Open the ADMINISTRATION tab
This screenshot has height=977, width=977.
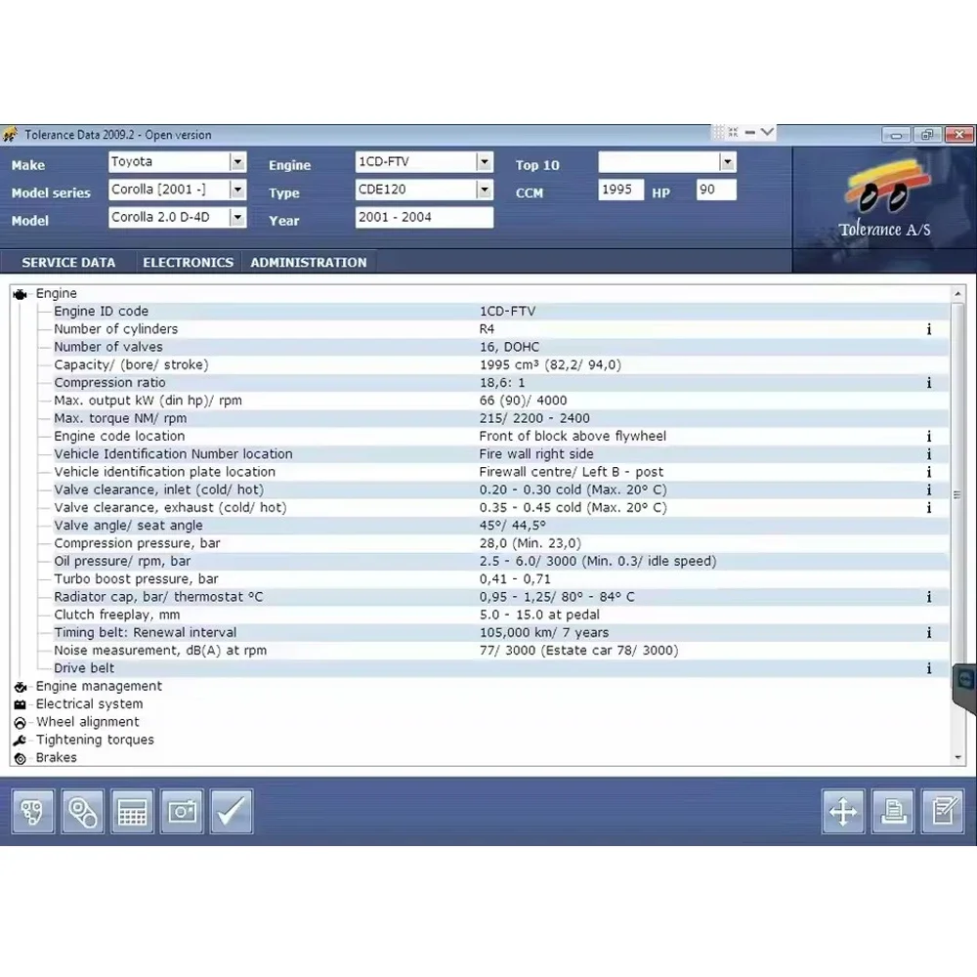309,262
